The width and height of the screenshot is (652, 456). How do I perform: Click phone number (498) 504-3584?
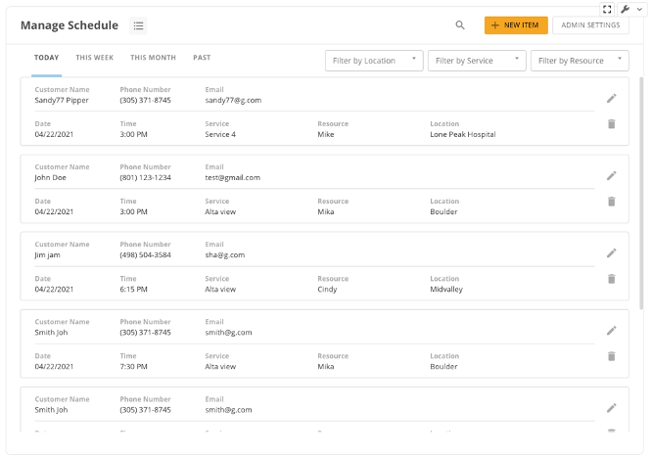(146, 254)
